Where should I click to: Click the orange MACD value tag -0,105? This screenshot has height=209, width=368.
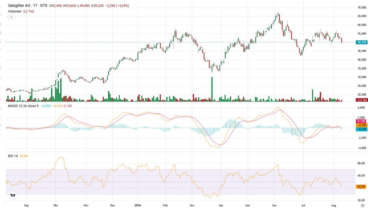click(x=362, y=125)
